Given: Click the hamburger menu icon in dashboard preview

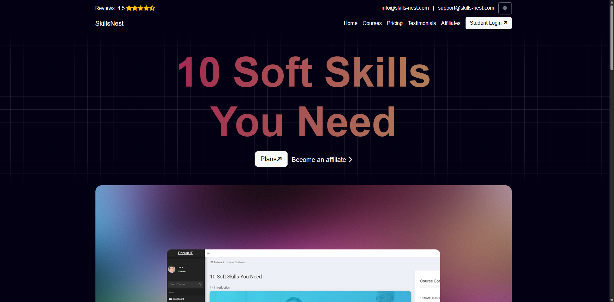Looking at the screenshot, I should (x=208, y=253).
